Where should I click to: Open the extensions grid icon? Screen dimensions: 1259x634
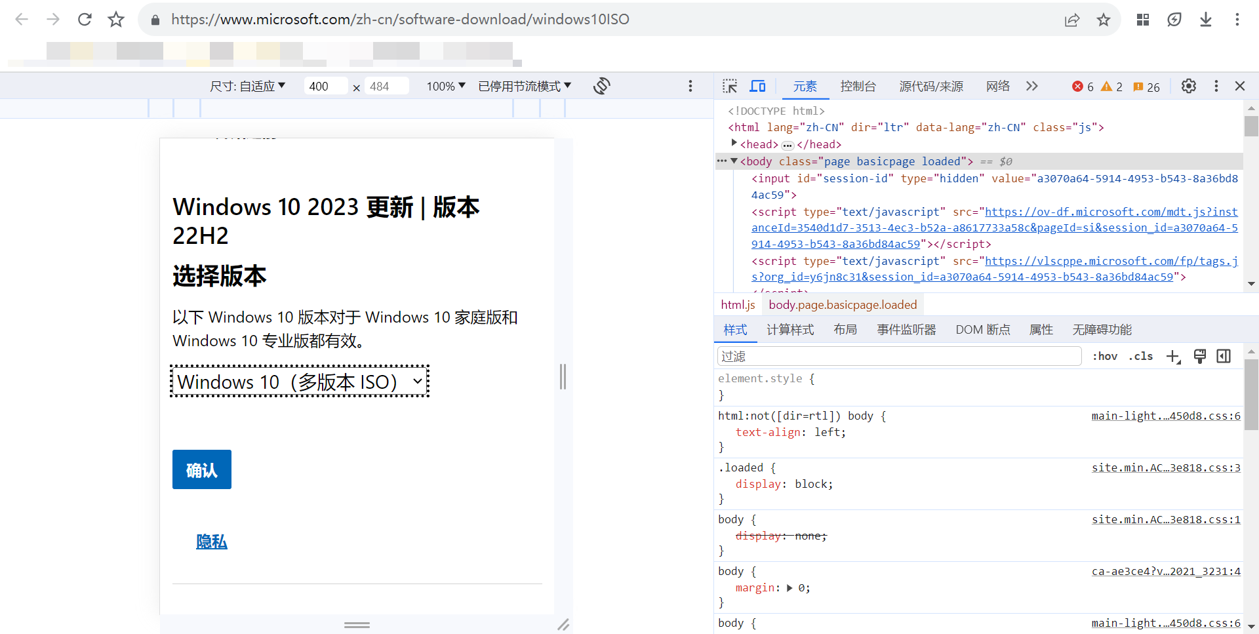point(1143,20)
